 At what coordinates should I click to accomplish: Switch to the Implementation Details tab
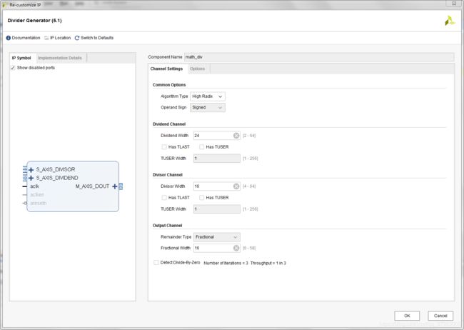coord(60,58)
